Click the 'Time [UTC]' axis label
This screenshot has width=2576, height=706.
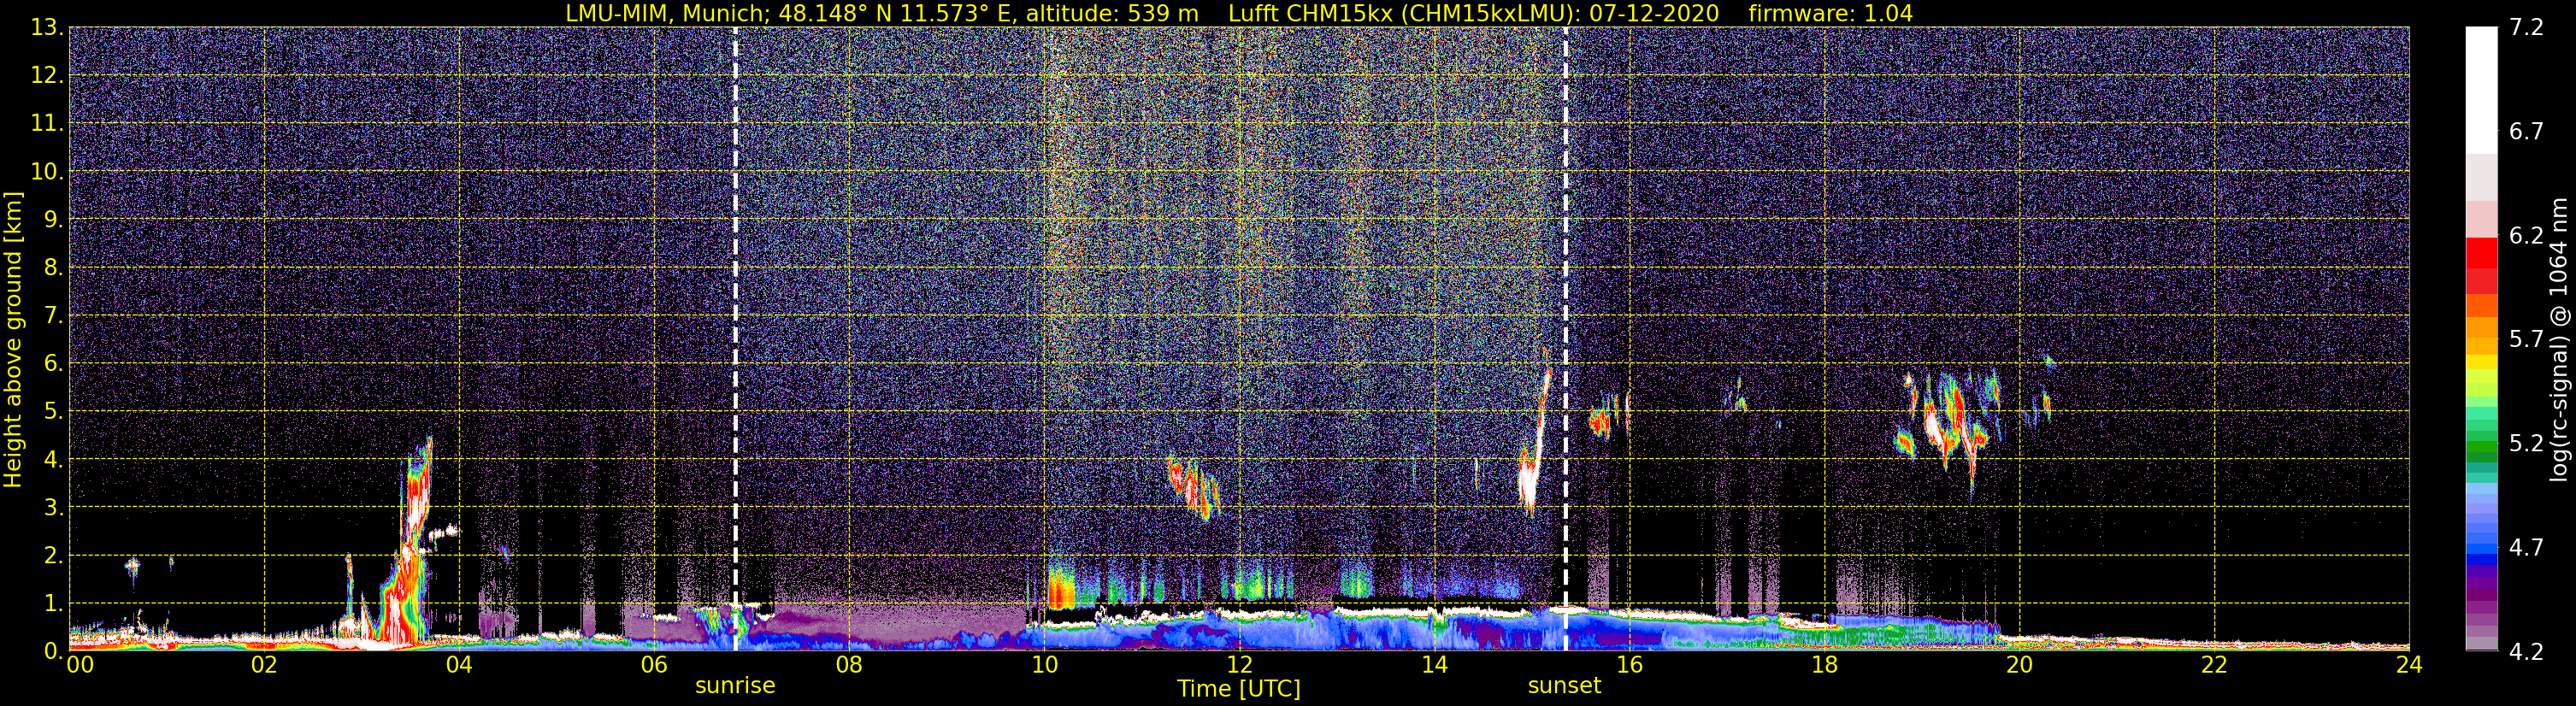coord(1239,689)
